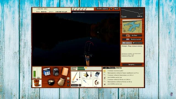Click the Войти в штаб button

click(x=132, y=39)
